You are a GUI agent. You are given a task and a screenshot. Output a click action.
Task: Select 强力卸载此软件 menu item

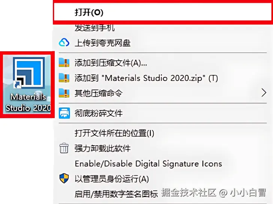pos(163,148)
